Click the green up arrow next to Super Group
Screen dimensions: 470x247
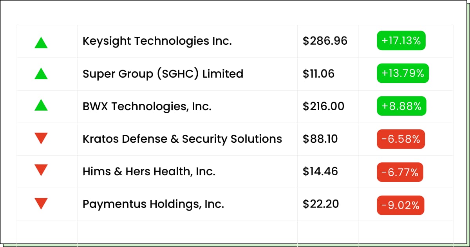click(41, 73)
